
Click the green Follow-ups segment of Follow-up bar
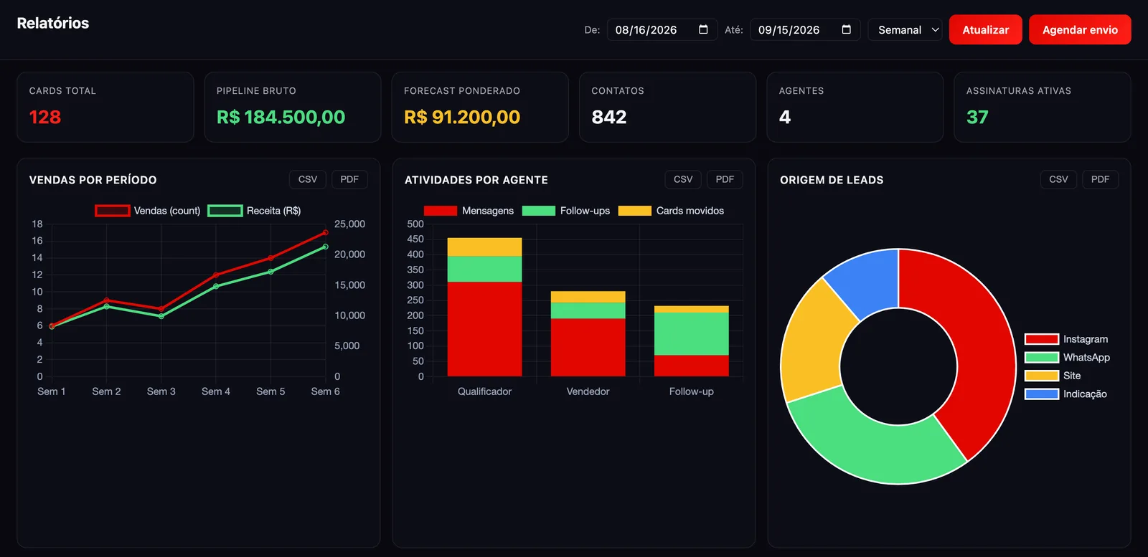(691, 334)
